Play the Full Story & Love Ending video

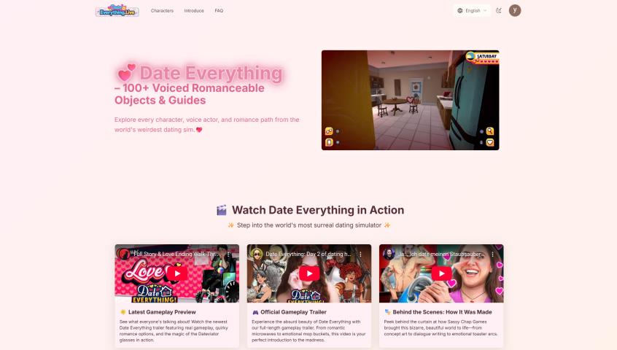click(176, 273)
